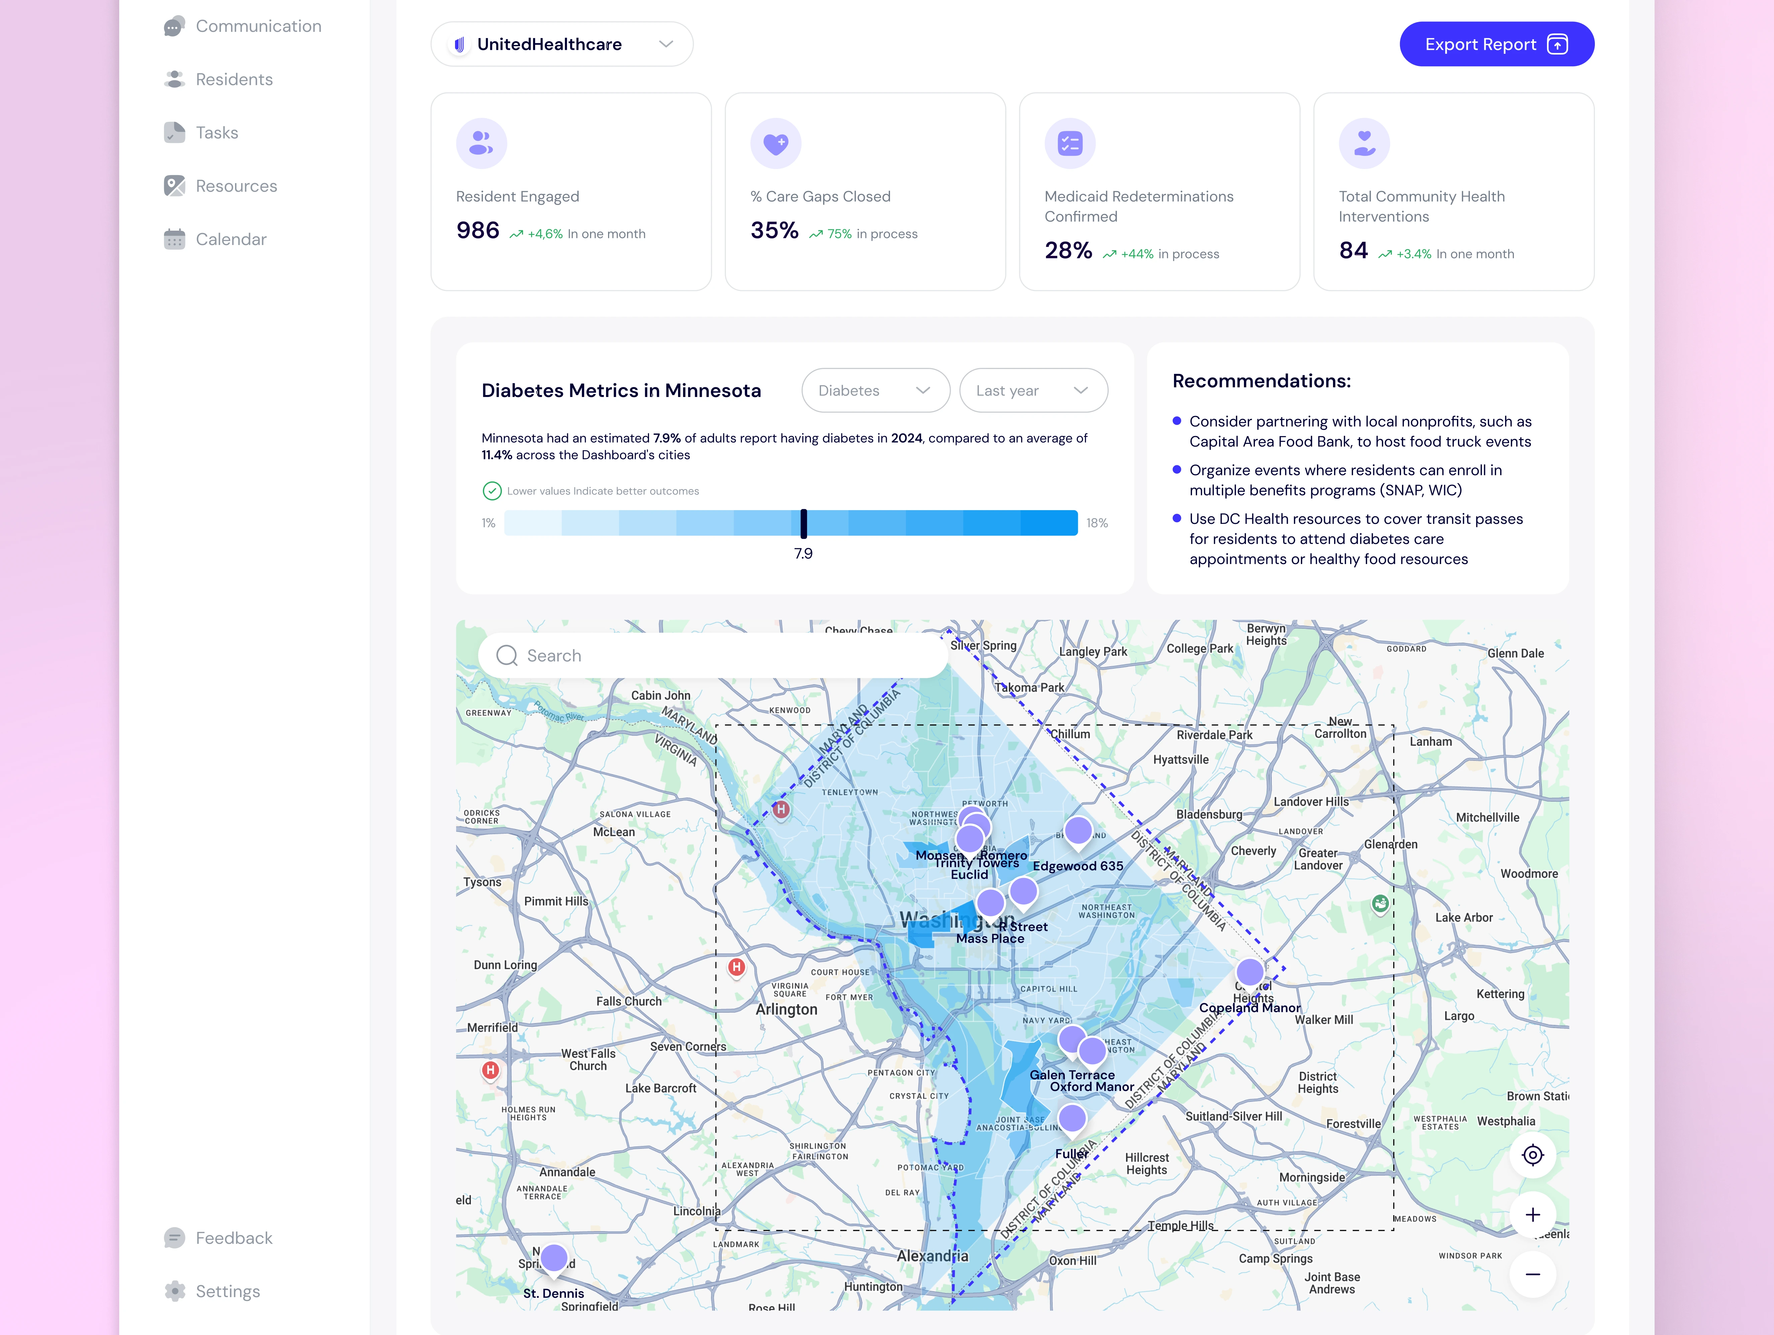Click the College Park map label

click(x=1200, y=649)
